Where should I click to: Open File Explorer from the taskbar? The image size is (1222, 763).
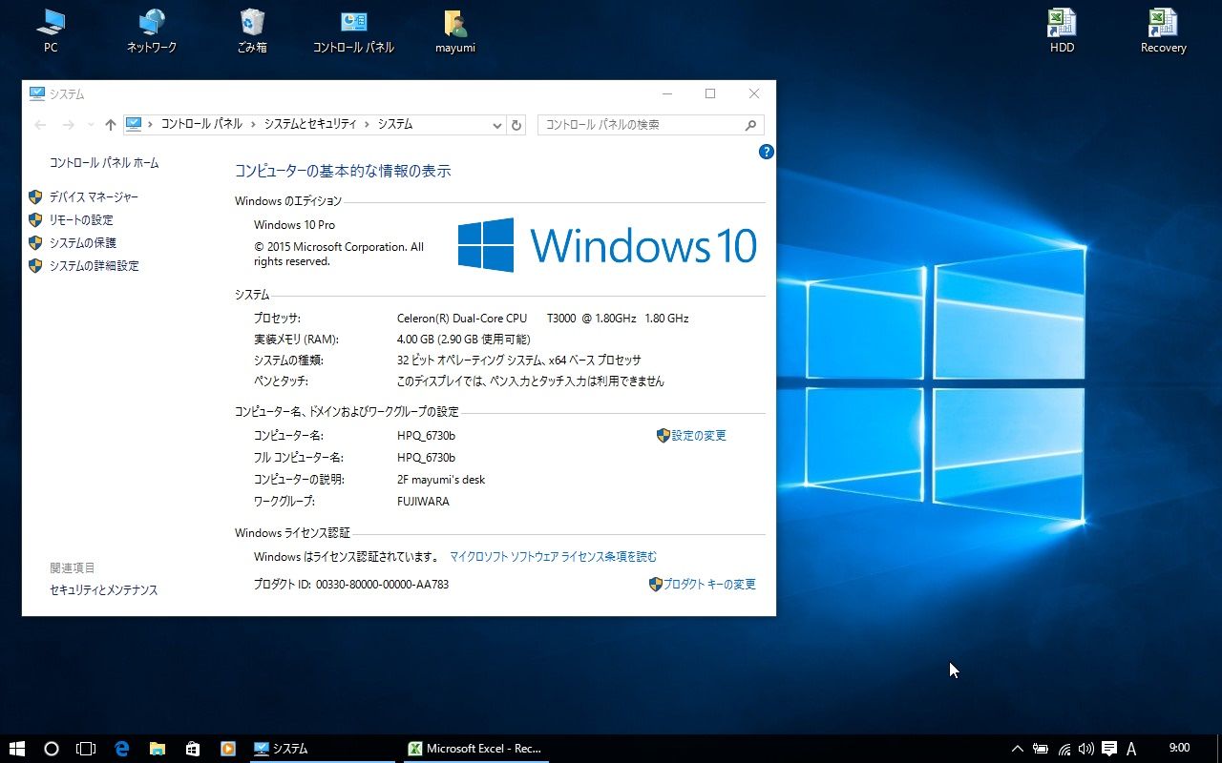[158, 749]
